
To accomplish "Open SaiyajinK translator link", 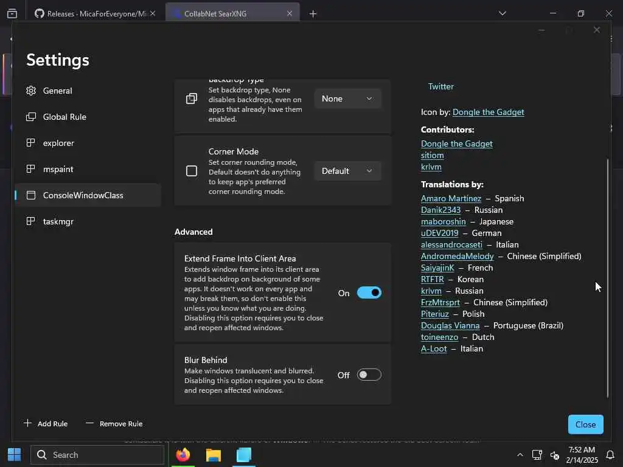I will coord(437,268).
